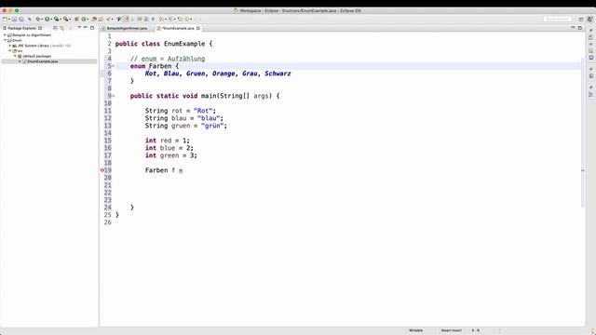596x335 pixels.
Task: Click the Open Perspective icon
Action: pyautogui.click(x=581, y=19)
